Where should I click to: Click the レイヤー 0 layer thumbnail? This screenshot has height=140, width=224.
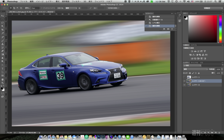(x=189, y=85)
